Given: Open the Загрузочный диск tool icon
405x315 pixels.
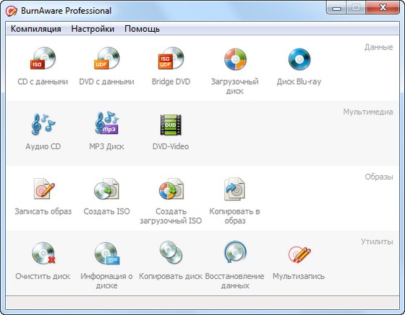Looking at the screenshot, I should pos(235,59).
